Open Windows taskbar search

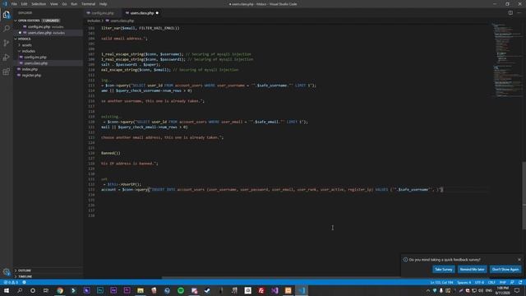(20, 290)
